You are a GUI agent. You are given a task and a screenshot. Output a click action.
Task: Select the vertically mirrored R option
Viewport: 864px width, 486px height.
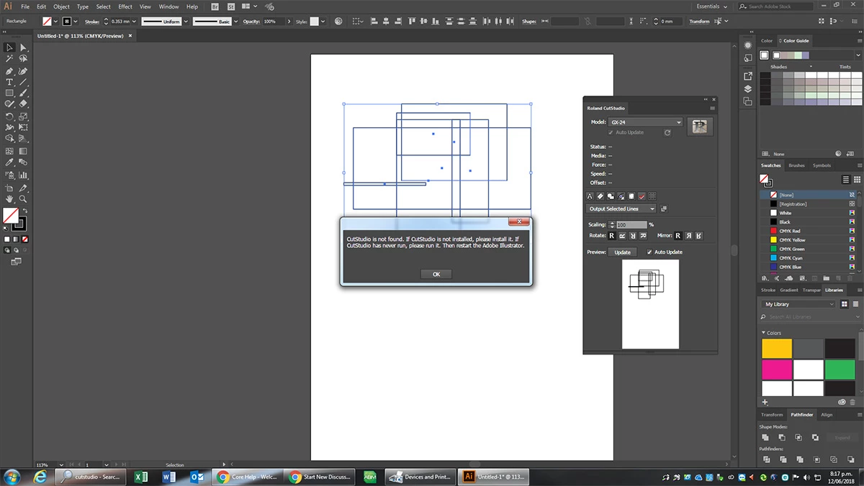coord(698,235)
